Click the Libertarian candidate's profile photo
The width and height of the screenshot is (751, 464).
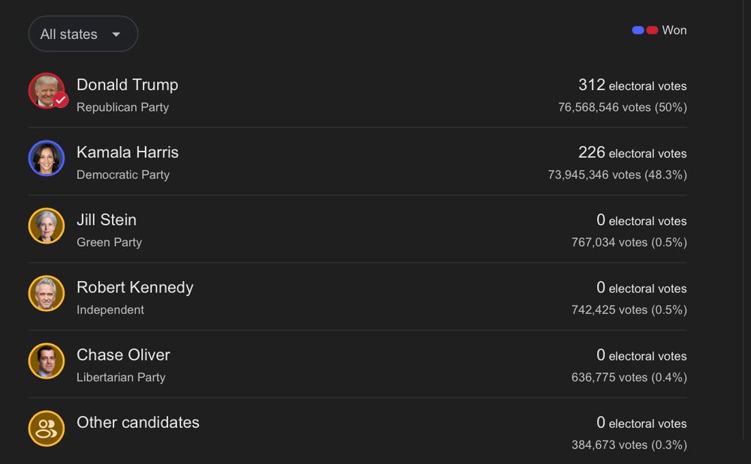[47, 361]
